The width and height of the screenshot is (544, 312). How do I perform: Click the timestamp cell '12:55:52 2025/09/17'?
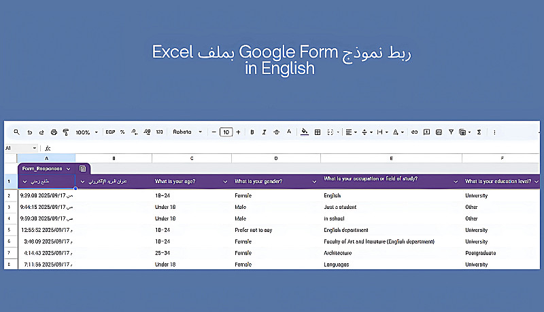pyautogui.click(x=46, y=230)
